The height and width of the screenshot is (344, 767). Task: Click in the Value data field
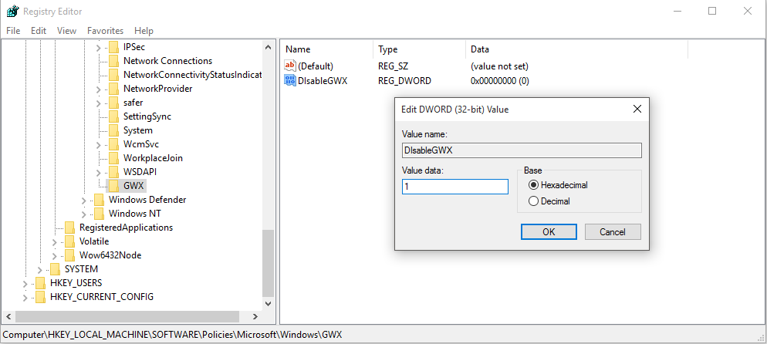455,186
